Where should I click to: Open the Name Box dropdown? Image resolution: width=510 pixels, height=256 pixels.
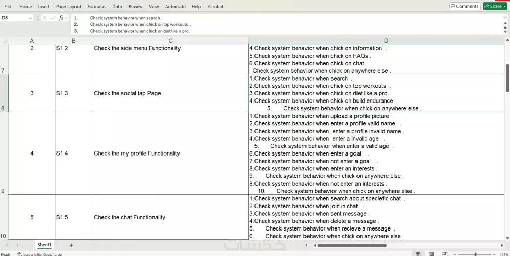[x=30, y=18]
